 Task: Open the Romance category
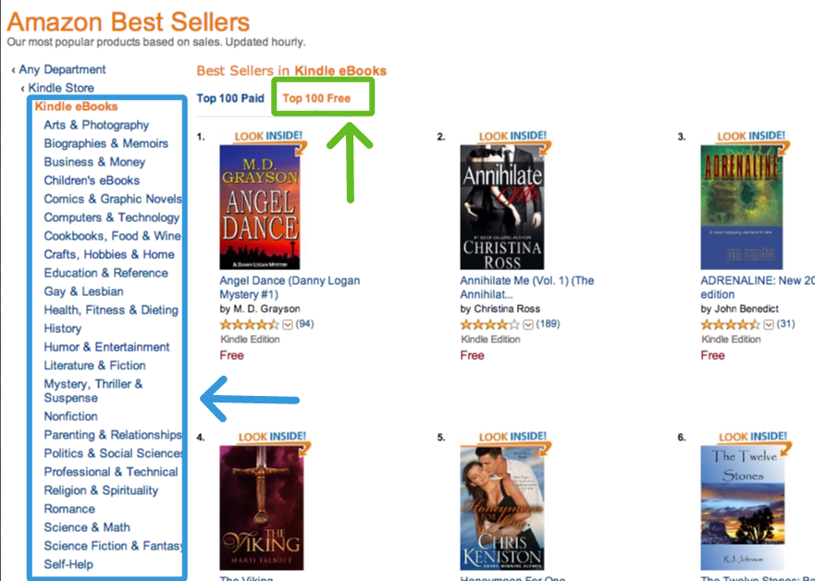click(x=69, y=509)
